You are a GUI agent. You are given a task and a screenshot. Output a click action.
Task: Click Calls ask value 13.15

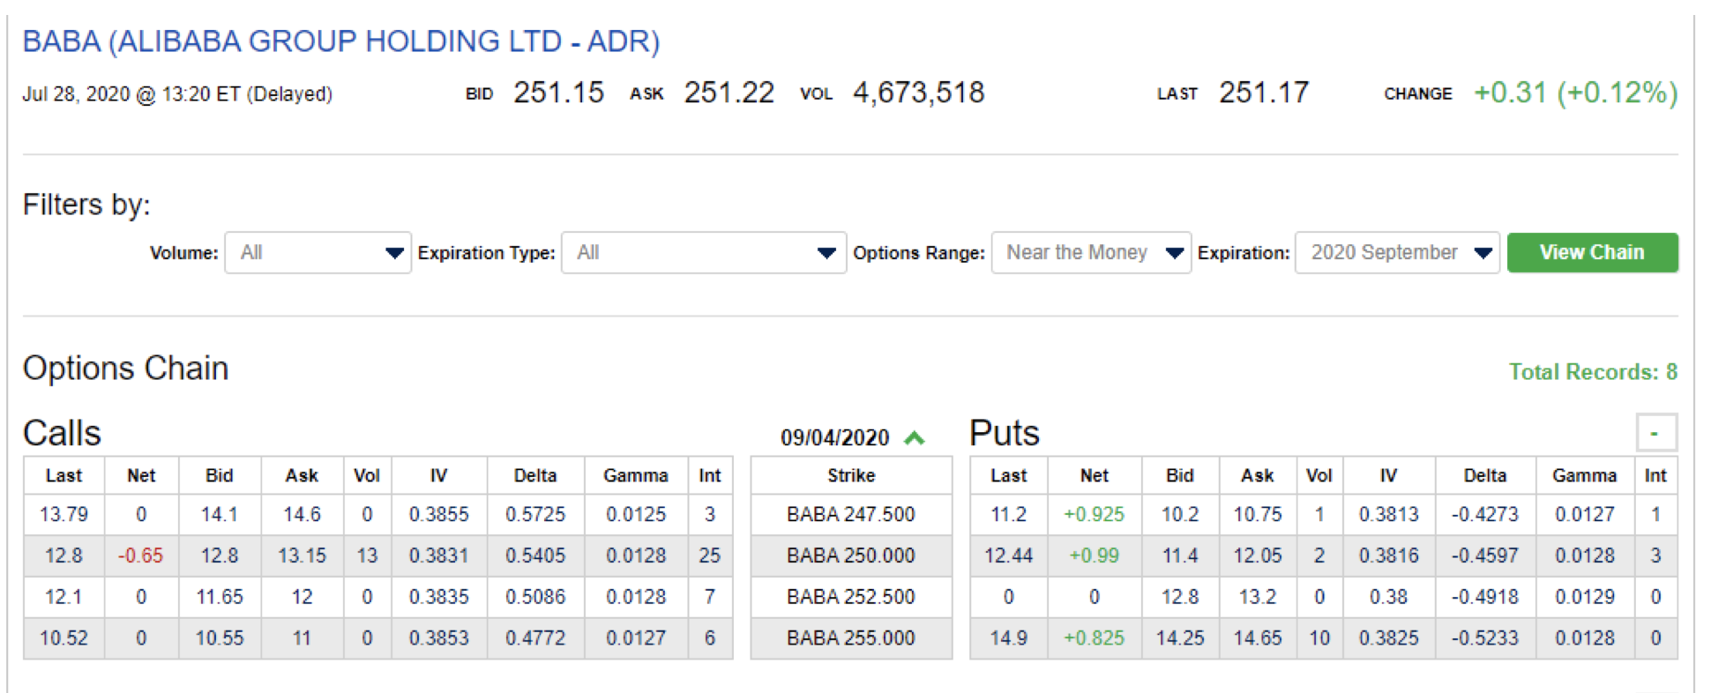point(302,555)
